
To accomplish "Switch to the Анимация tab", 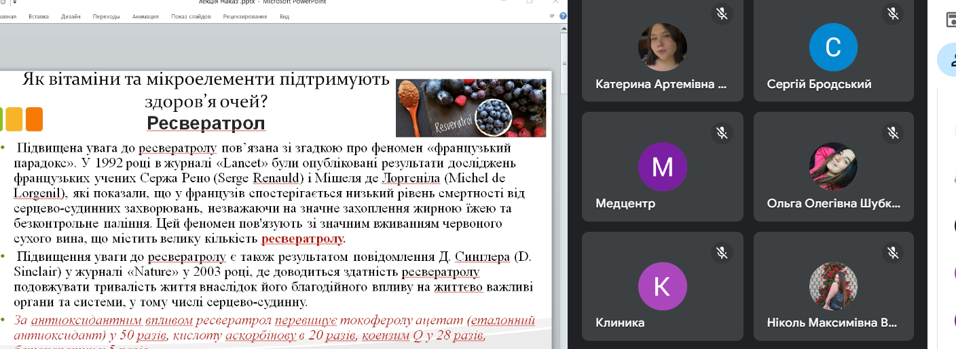I will (x=145, y=16).
